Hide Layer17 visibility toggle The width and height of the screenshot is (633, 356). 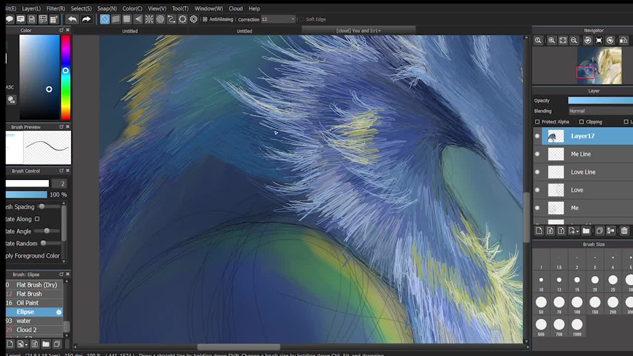point(537,136)
